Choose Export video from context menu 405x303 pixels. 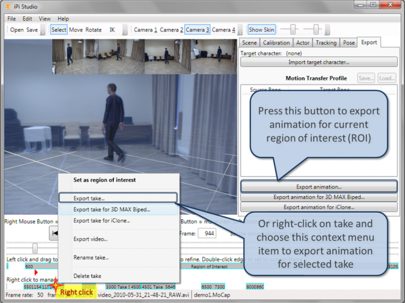(118, 239)
